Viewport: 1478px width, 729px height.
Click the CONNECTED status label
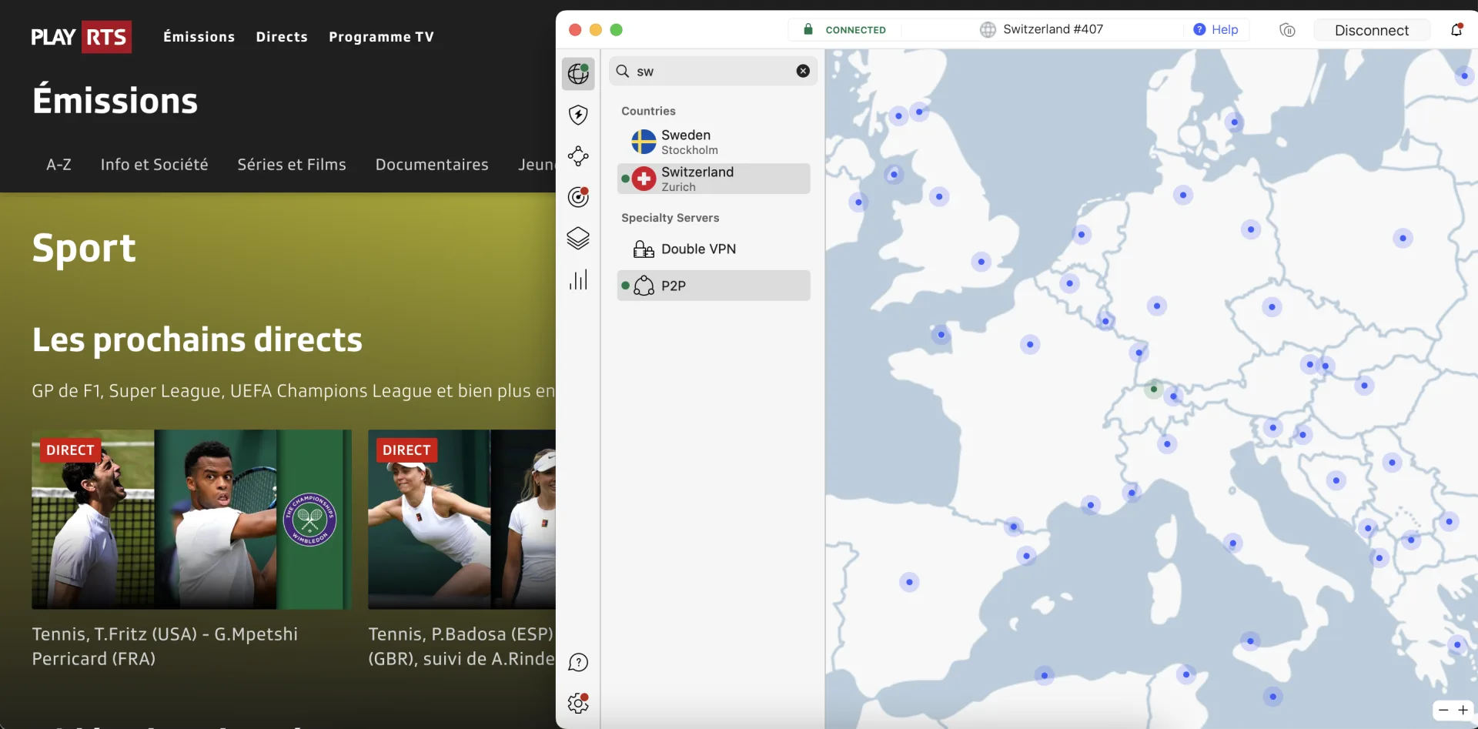(855, 30)
